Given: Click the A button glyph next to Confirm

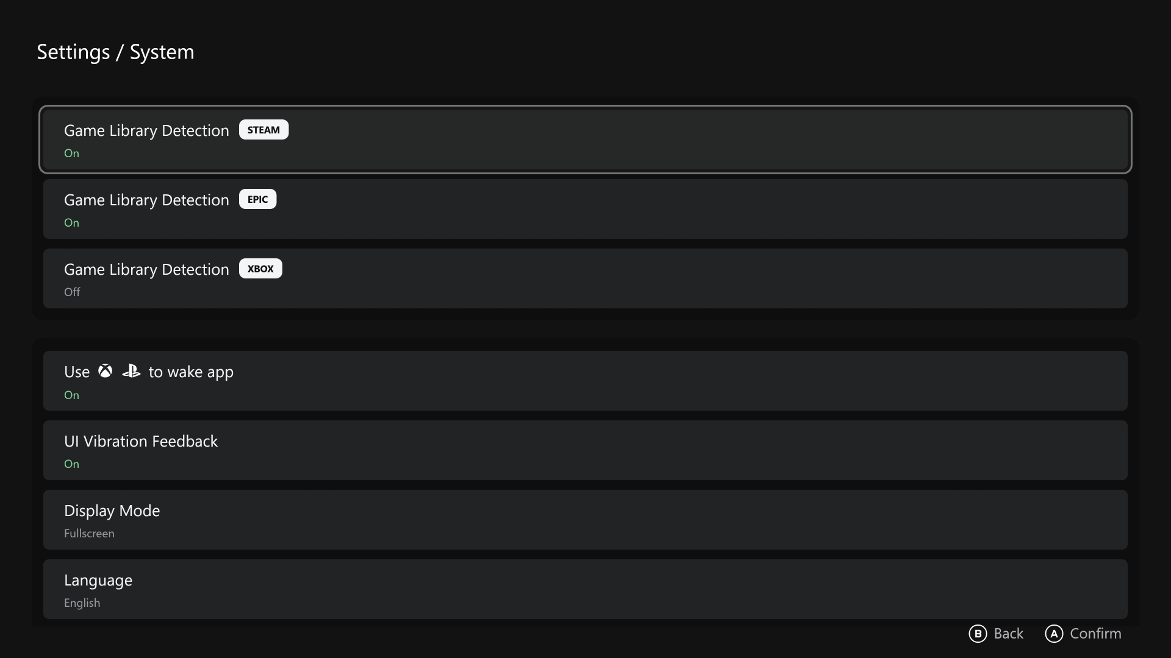Looking at the screenshot, I should tap(1053, 634).
